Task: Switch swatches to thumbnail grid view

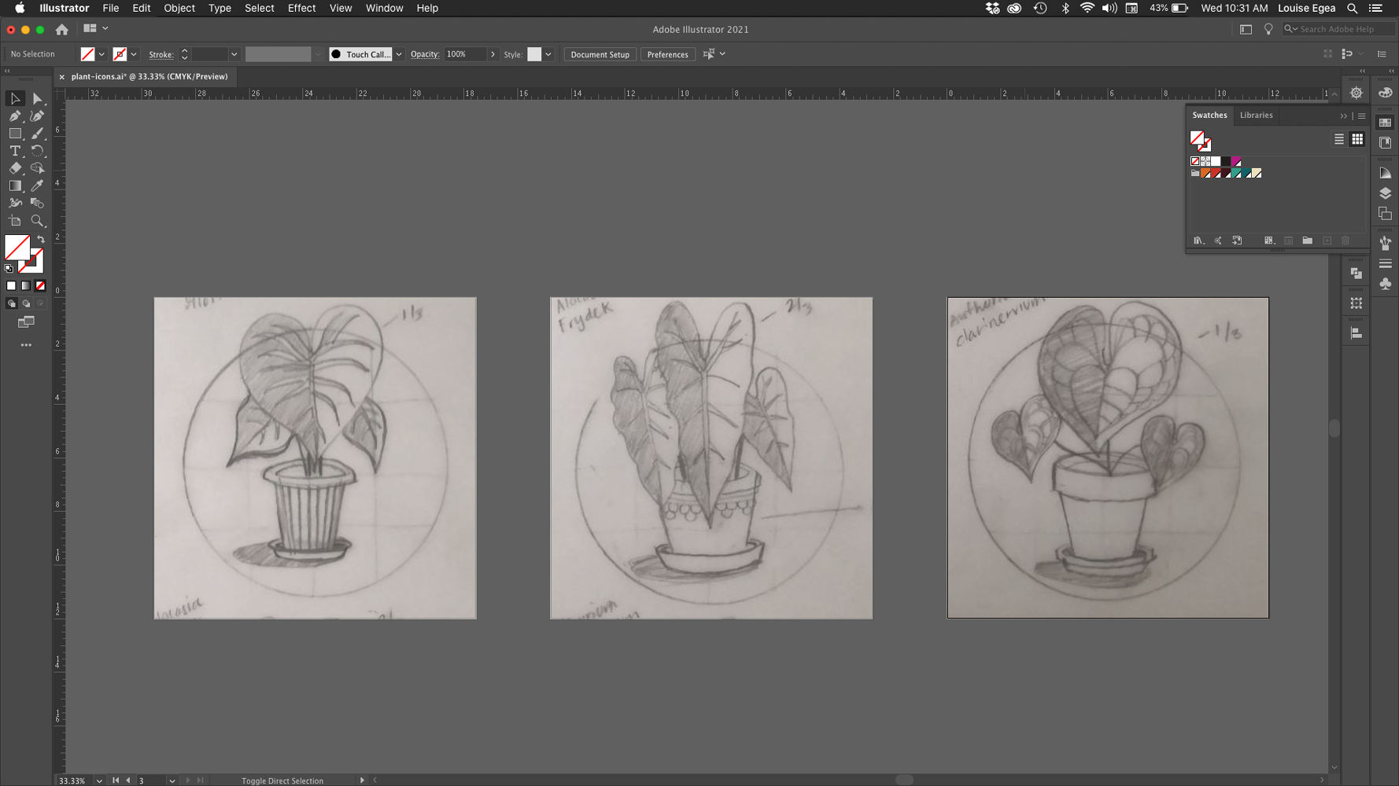Action: (1357, 139)
